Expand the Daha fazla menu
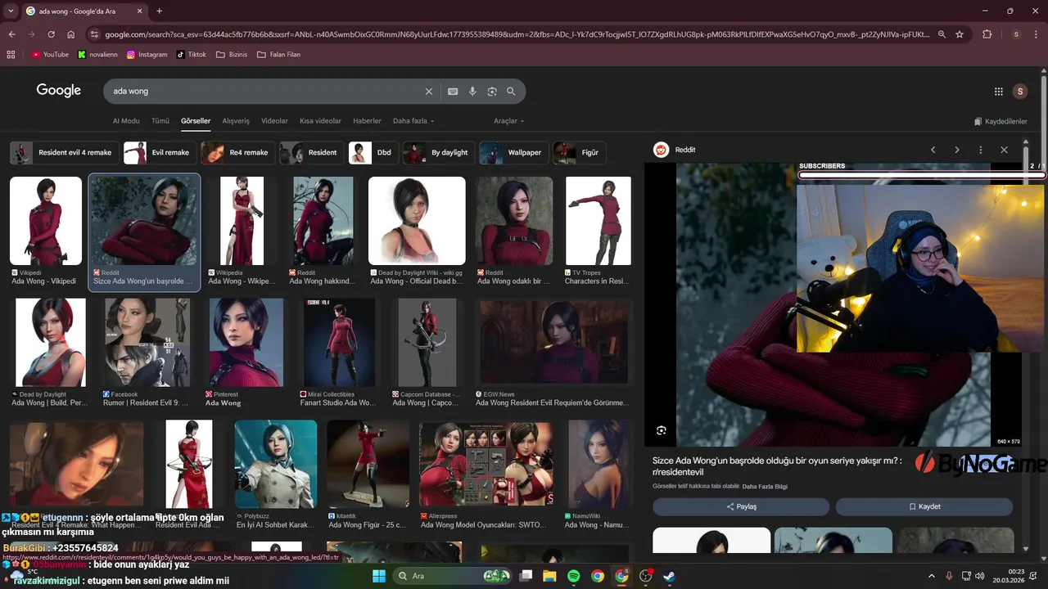 click(x=413, y=121)
